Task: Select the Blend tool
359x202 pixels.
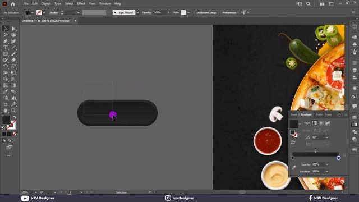Action: click(x=13, y=91)
